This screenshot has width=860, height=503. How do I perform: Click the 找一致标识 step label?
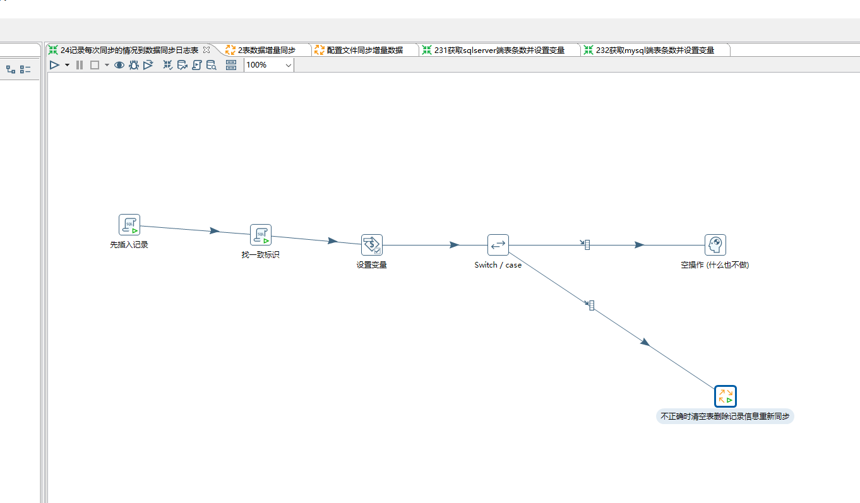pos(260,254)
